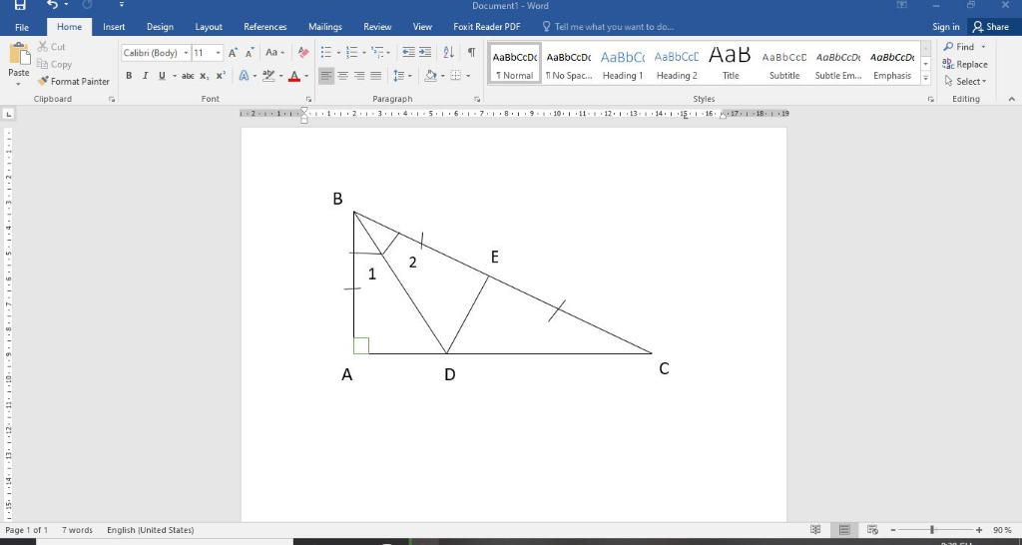The image size is (1022, 545).
Task: Toggle Align Right
Action: pyautogui.click(x=359, y=76)
